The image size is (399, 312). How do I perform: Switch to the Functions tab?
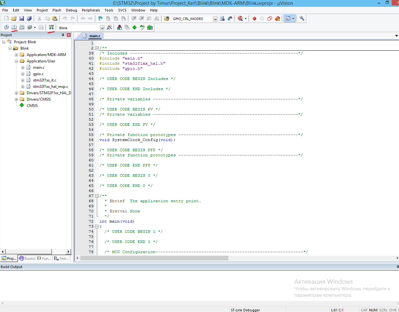tap(44, 259)
